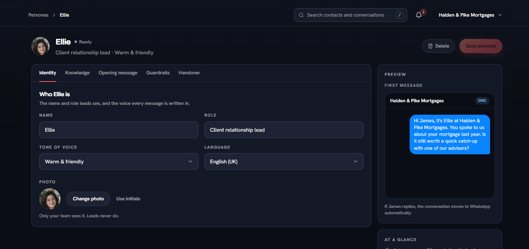Image resolution: width=529 pixels, height=249 pixels.
Task: Expand the Tone of voice dropdown
Action: (x=119, y=161)
